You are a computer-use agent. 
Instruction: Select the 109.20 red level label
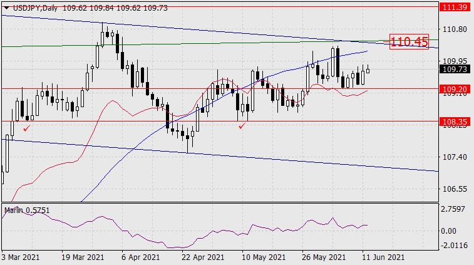455,89
